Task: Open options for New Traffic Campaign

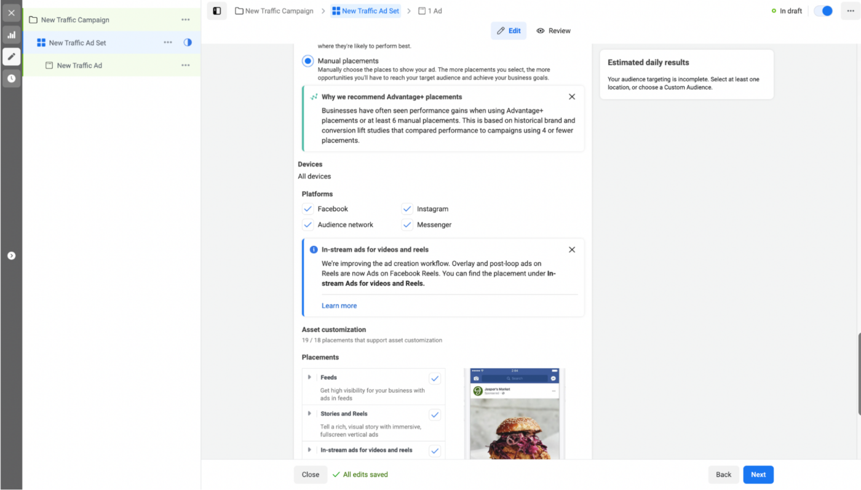Action: (x=186, y=19)
